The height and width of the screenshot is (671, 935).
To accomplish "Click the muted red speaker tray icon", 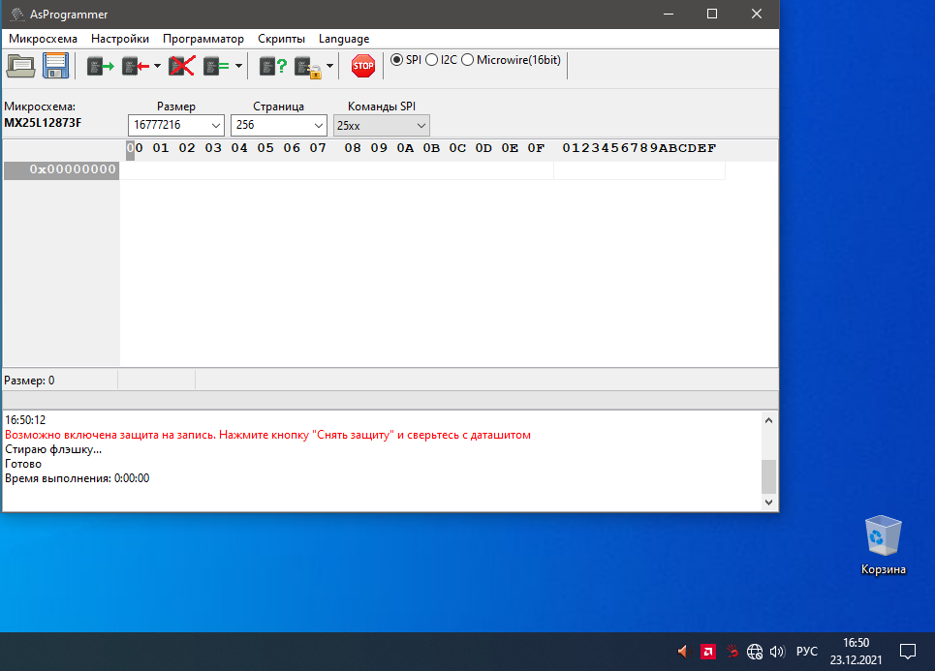I will coord(683,652).
